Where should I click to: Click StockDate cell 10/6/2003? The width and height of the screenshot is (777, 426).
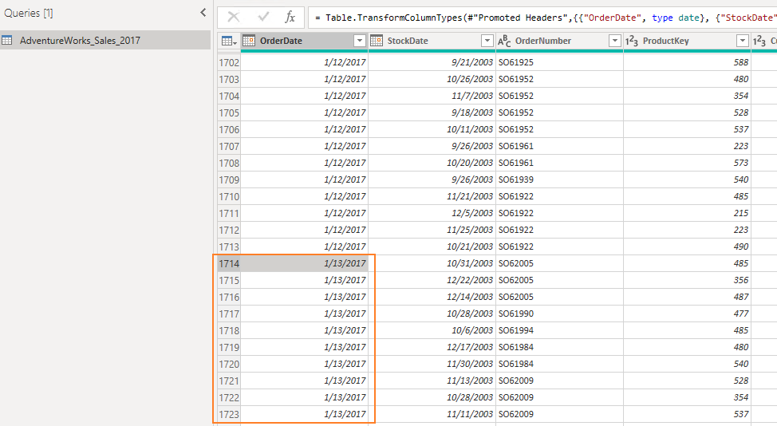point(432,330)
